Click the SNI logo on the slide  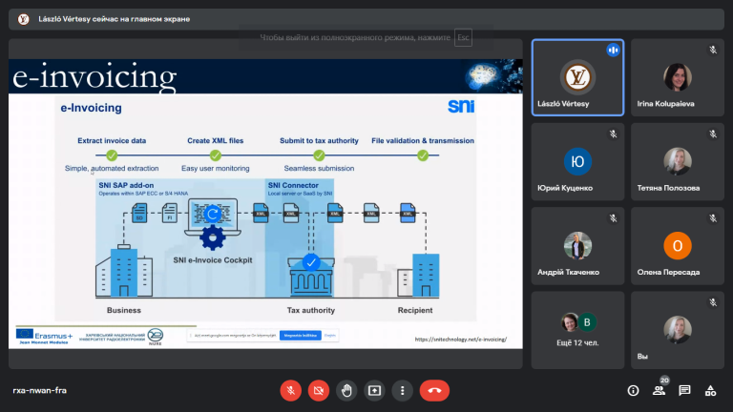click(461, 106)
